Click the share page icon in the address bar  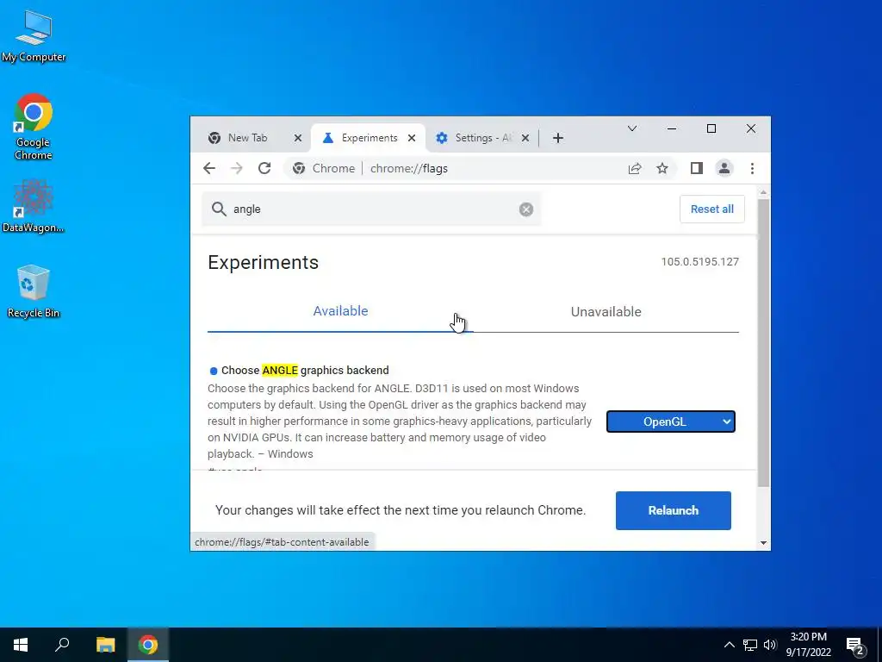pyautogui.click(x=635, y=168)
